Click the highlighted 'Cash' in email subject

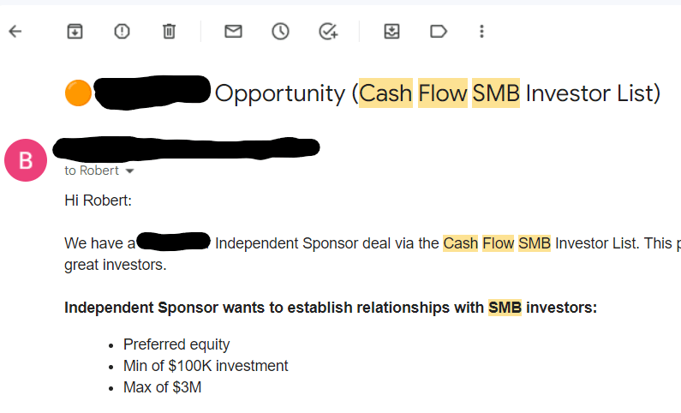(x=385, y=93)
